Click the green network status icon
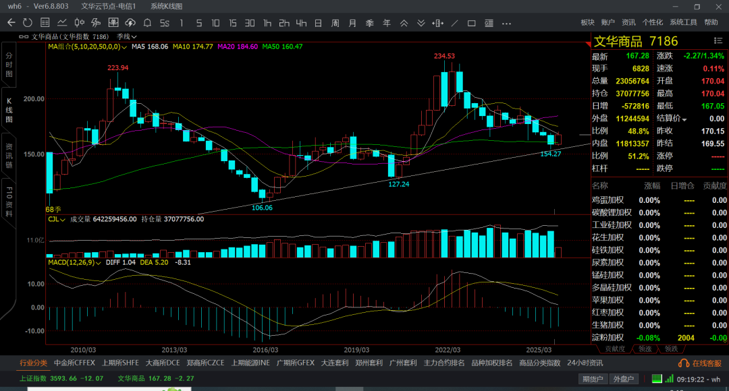 pyautogui.click(x=657, y=378)
